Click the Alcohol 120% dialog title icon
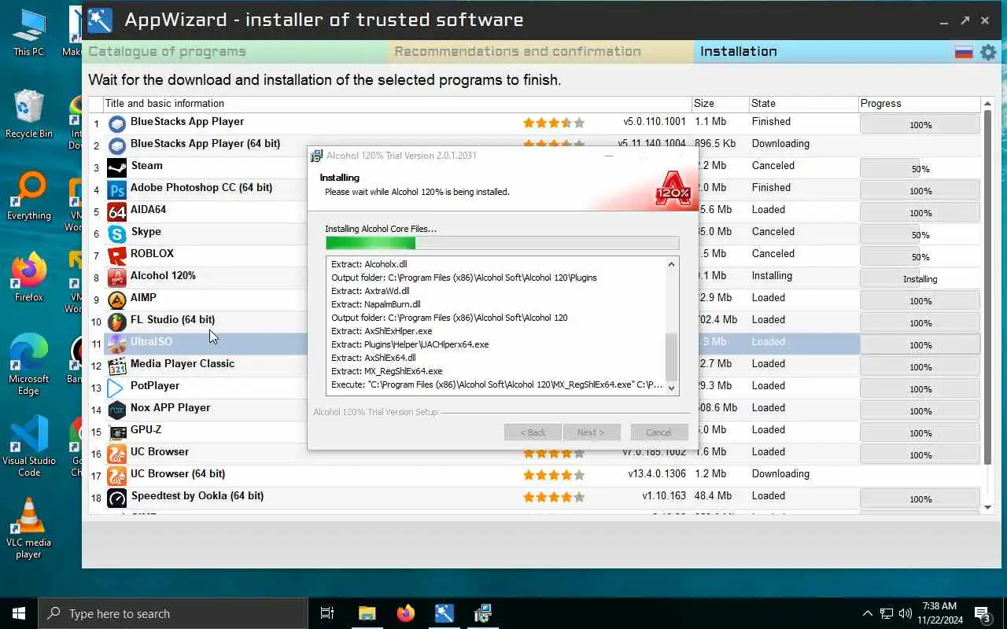 [x=316, y=156]
